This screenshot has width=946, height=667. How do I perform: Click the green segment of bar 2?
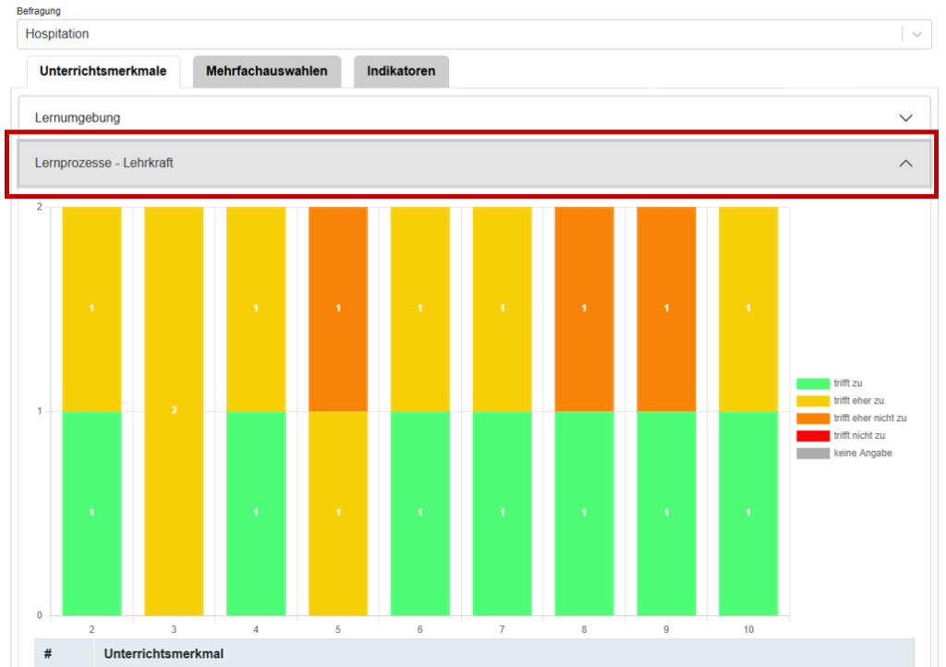click(91, 513)
